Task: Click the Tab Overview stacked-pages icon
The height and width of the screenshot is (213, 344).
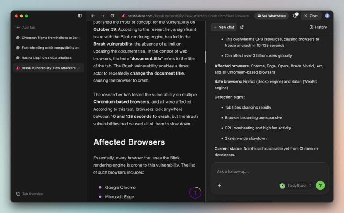Action: [x=18, y=194]
